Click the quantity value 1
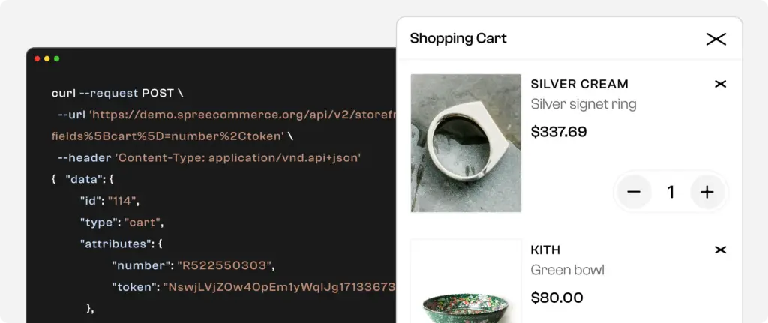 670,193
